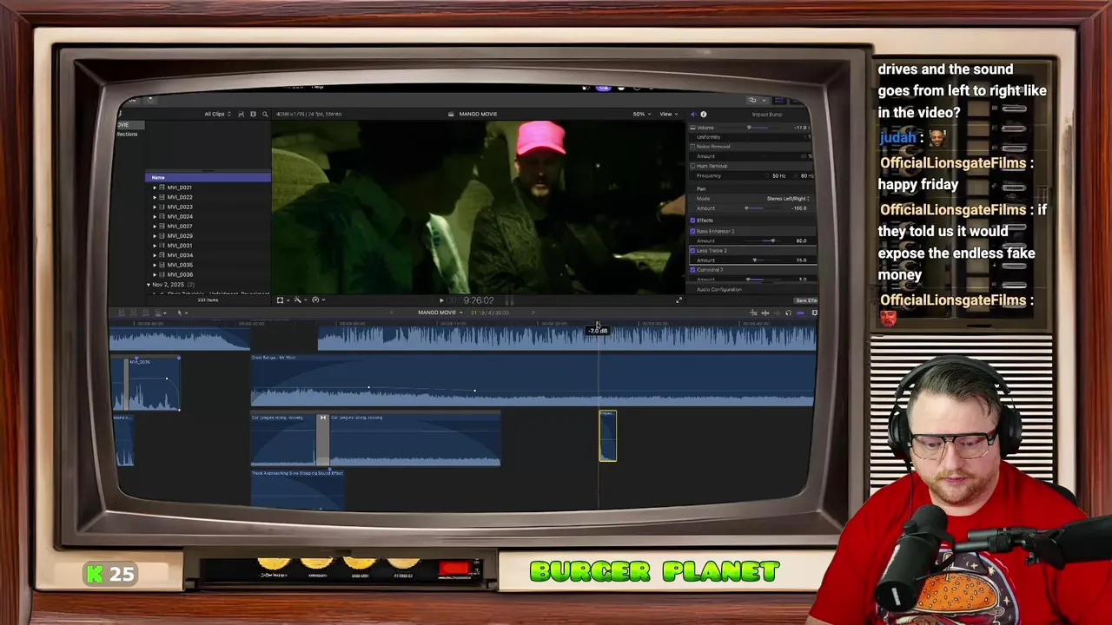The width and height of the screenshot is (1112, 625).
Task: Toggle the headphones solo icon in the timeline toolbar
Action: click(788, 312)
